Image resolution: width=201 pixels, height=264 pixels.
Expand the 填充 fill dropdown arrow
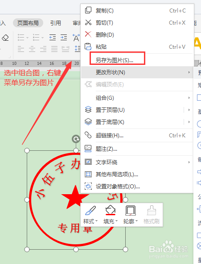tap(116, 221)
